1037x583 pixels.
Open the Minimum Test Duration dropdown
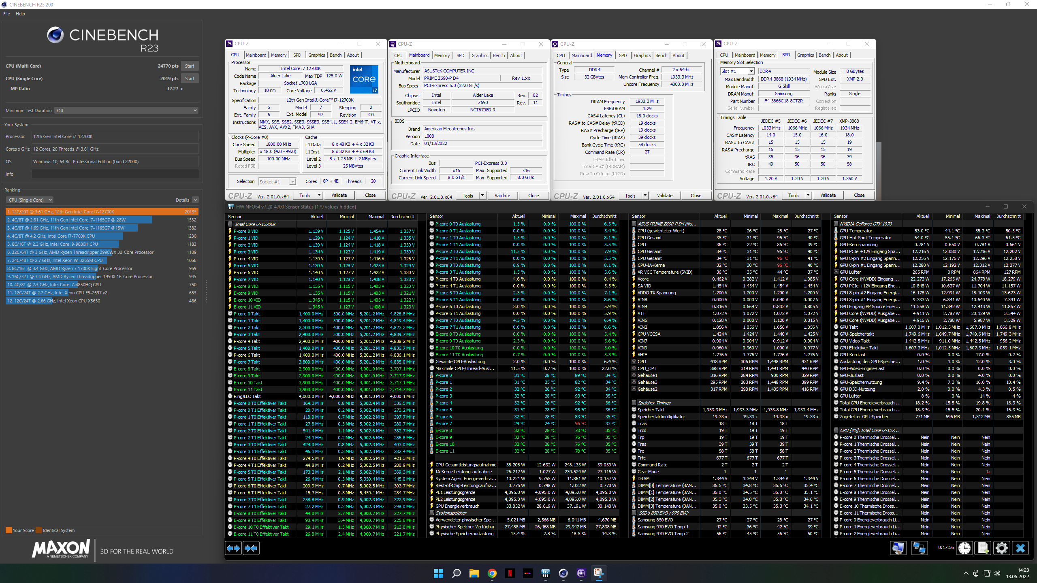[127, 111]
